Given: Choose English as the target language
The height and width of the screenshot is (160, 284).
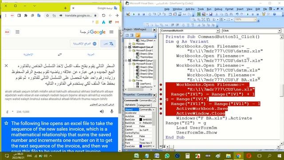Looking at the screenshot, I should (x=28, y=54).
